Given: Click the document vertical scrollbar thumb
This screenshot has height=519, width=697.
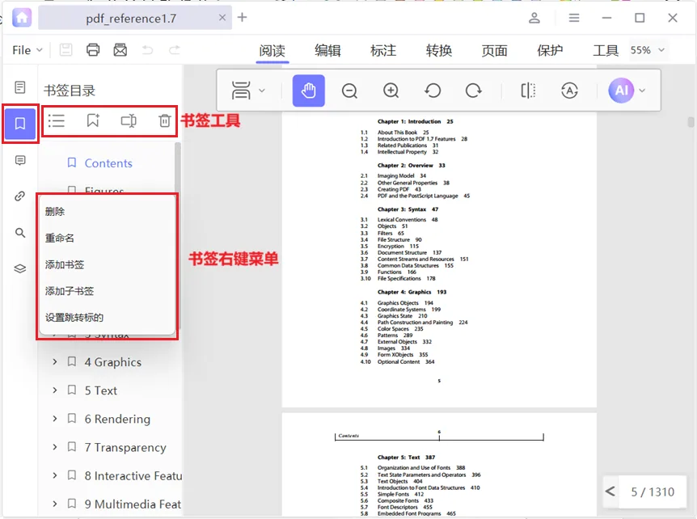Looking at the screenshot, I should [691, 122].
